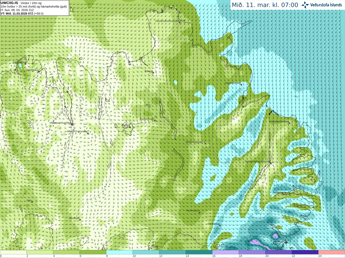This screenshot has width=345, height=258.
Task: Select the 22–24 m/s dark blue swatch
Action: pyautogui.click(x=305, y=252)
